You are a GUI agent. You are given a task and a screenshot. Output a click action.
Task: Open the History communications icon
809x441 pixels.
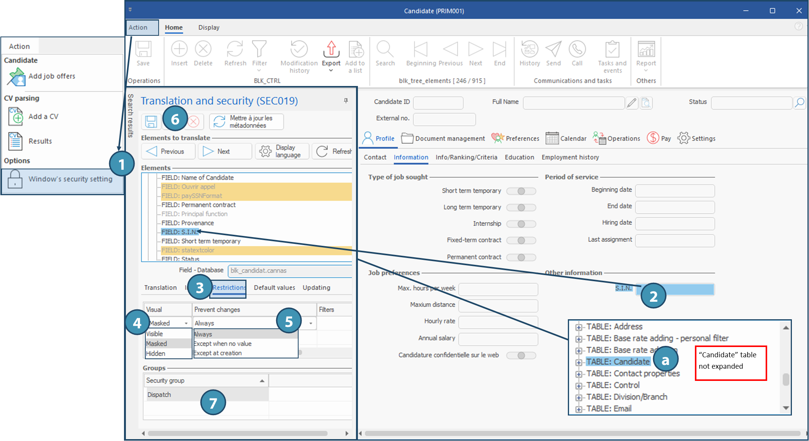pyautogui.click(x=529, y=49)
